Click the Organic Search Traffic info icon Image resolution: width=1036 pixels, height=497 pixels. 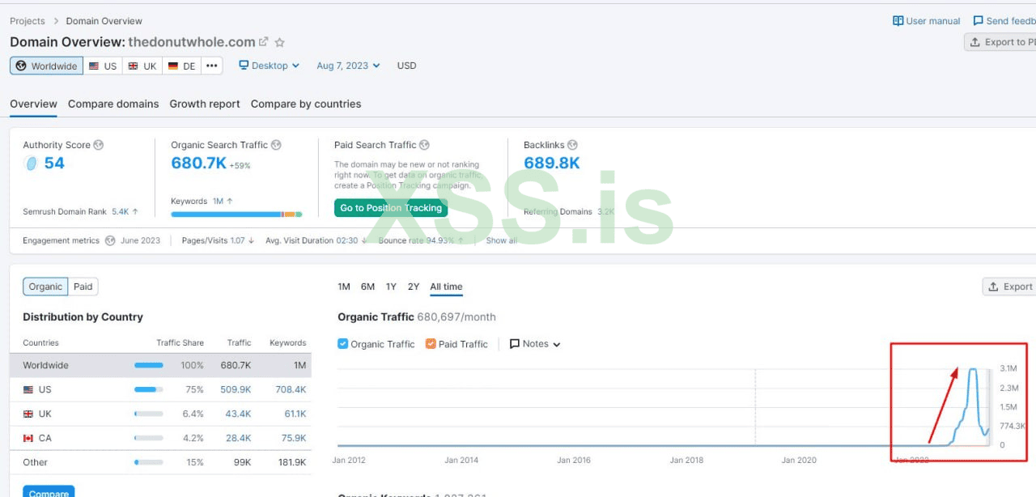(x=276, y=145)
